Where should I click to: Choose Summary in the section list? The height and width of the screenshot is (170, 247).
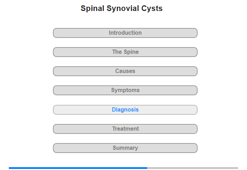[125, 148]
